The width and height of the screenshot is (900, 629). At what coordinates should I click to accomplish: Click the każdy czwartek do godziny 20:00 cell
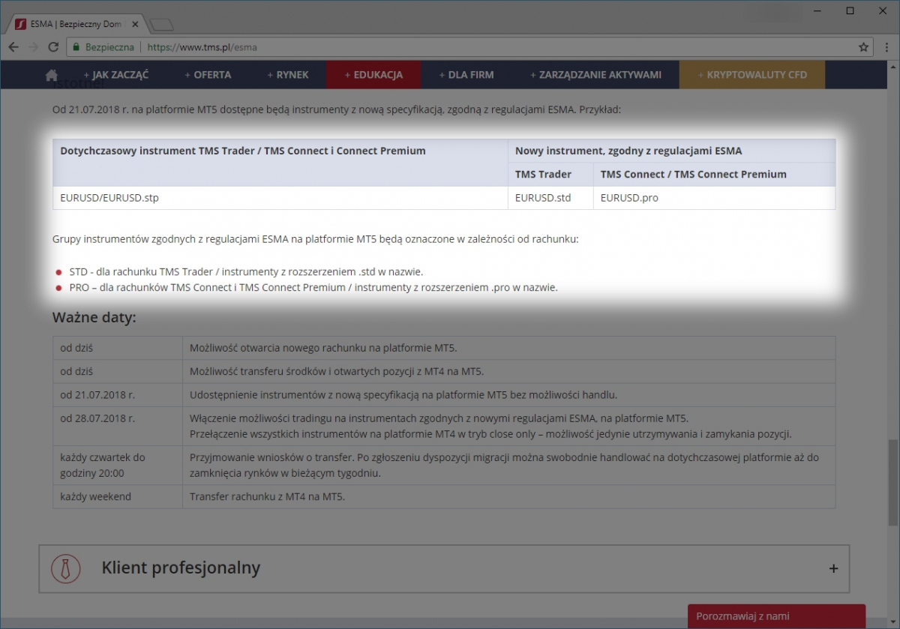[118, 466]
